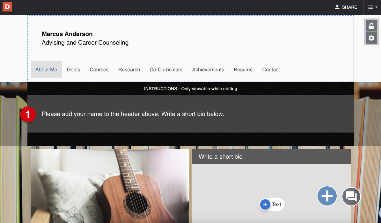Click the small blue plus beside Text
381x223 pixels.
pyautogui.click(x=265, y=204)
